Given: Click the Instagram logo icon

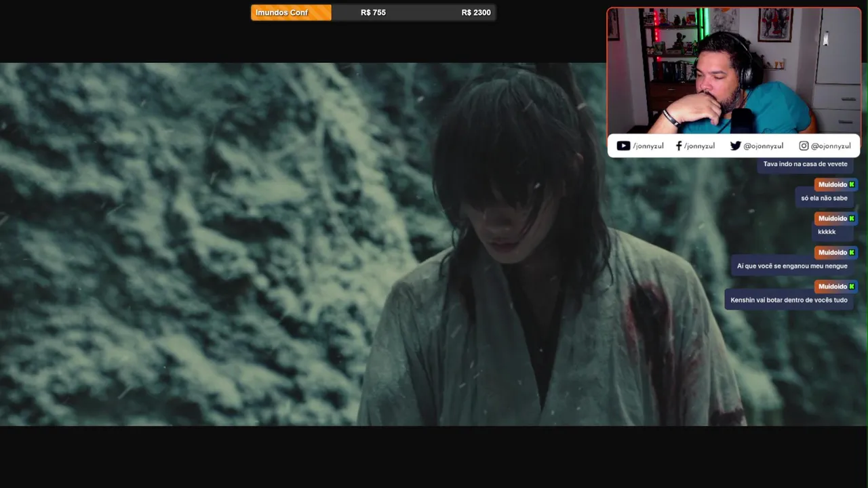Looking at the screenshot, I should click(804, 146).
